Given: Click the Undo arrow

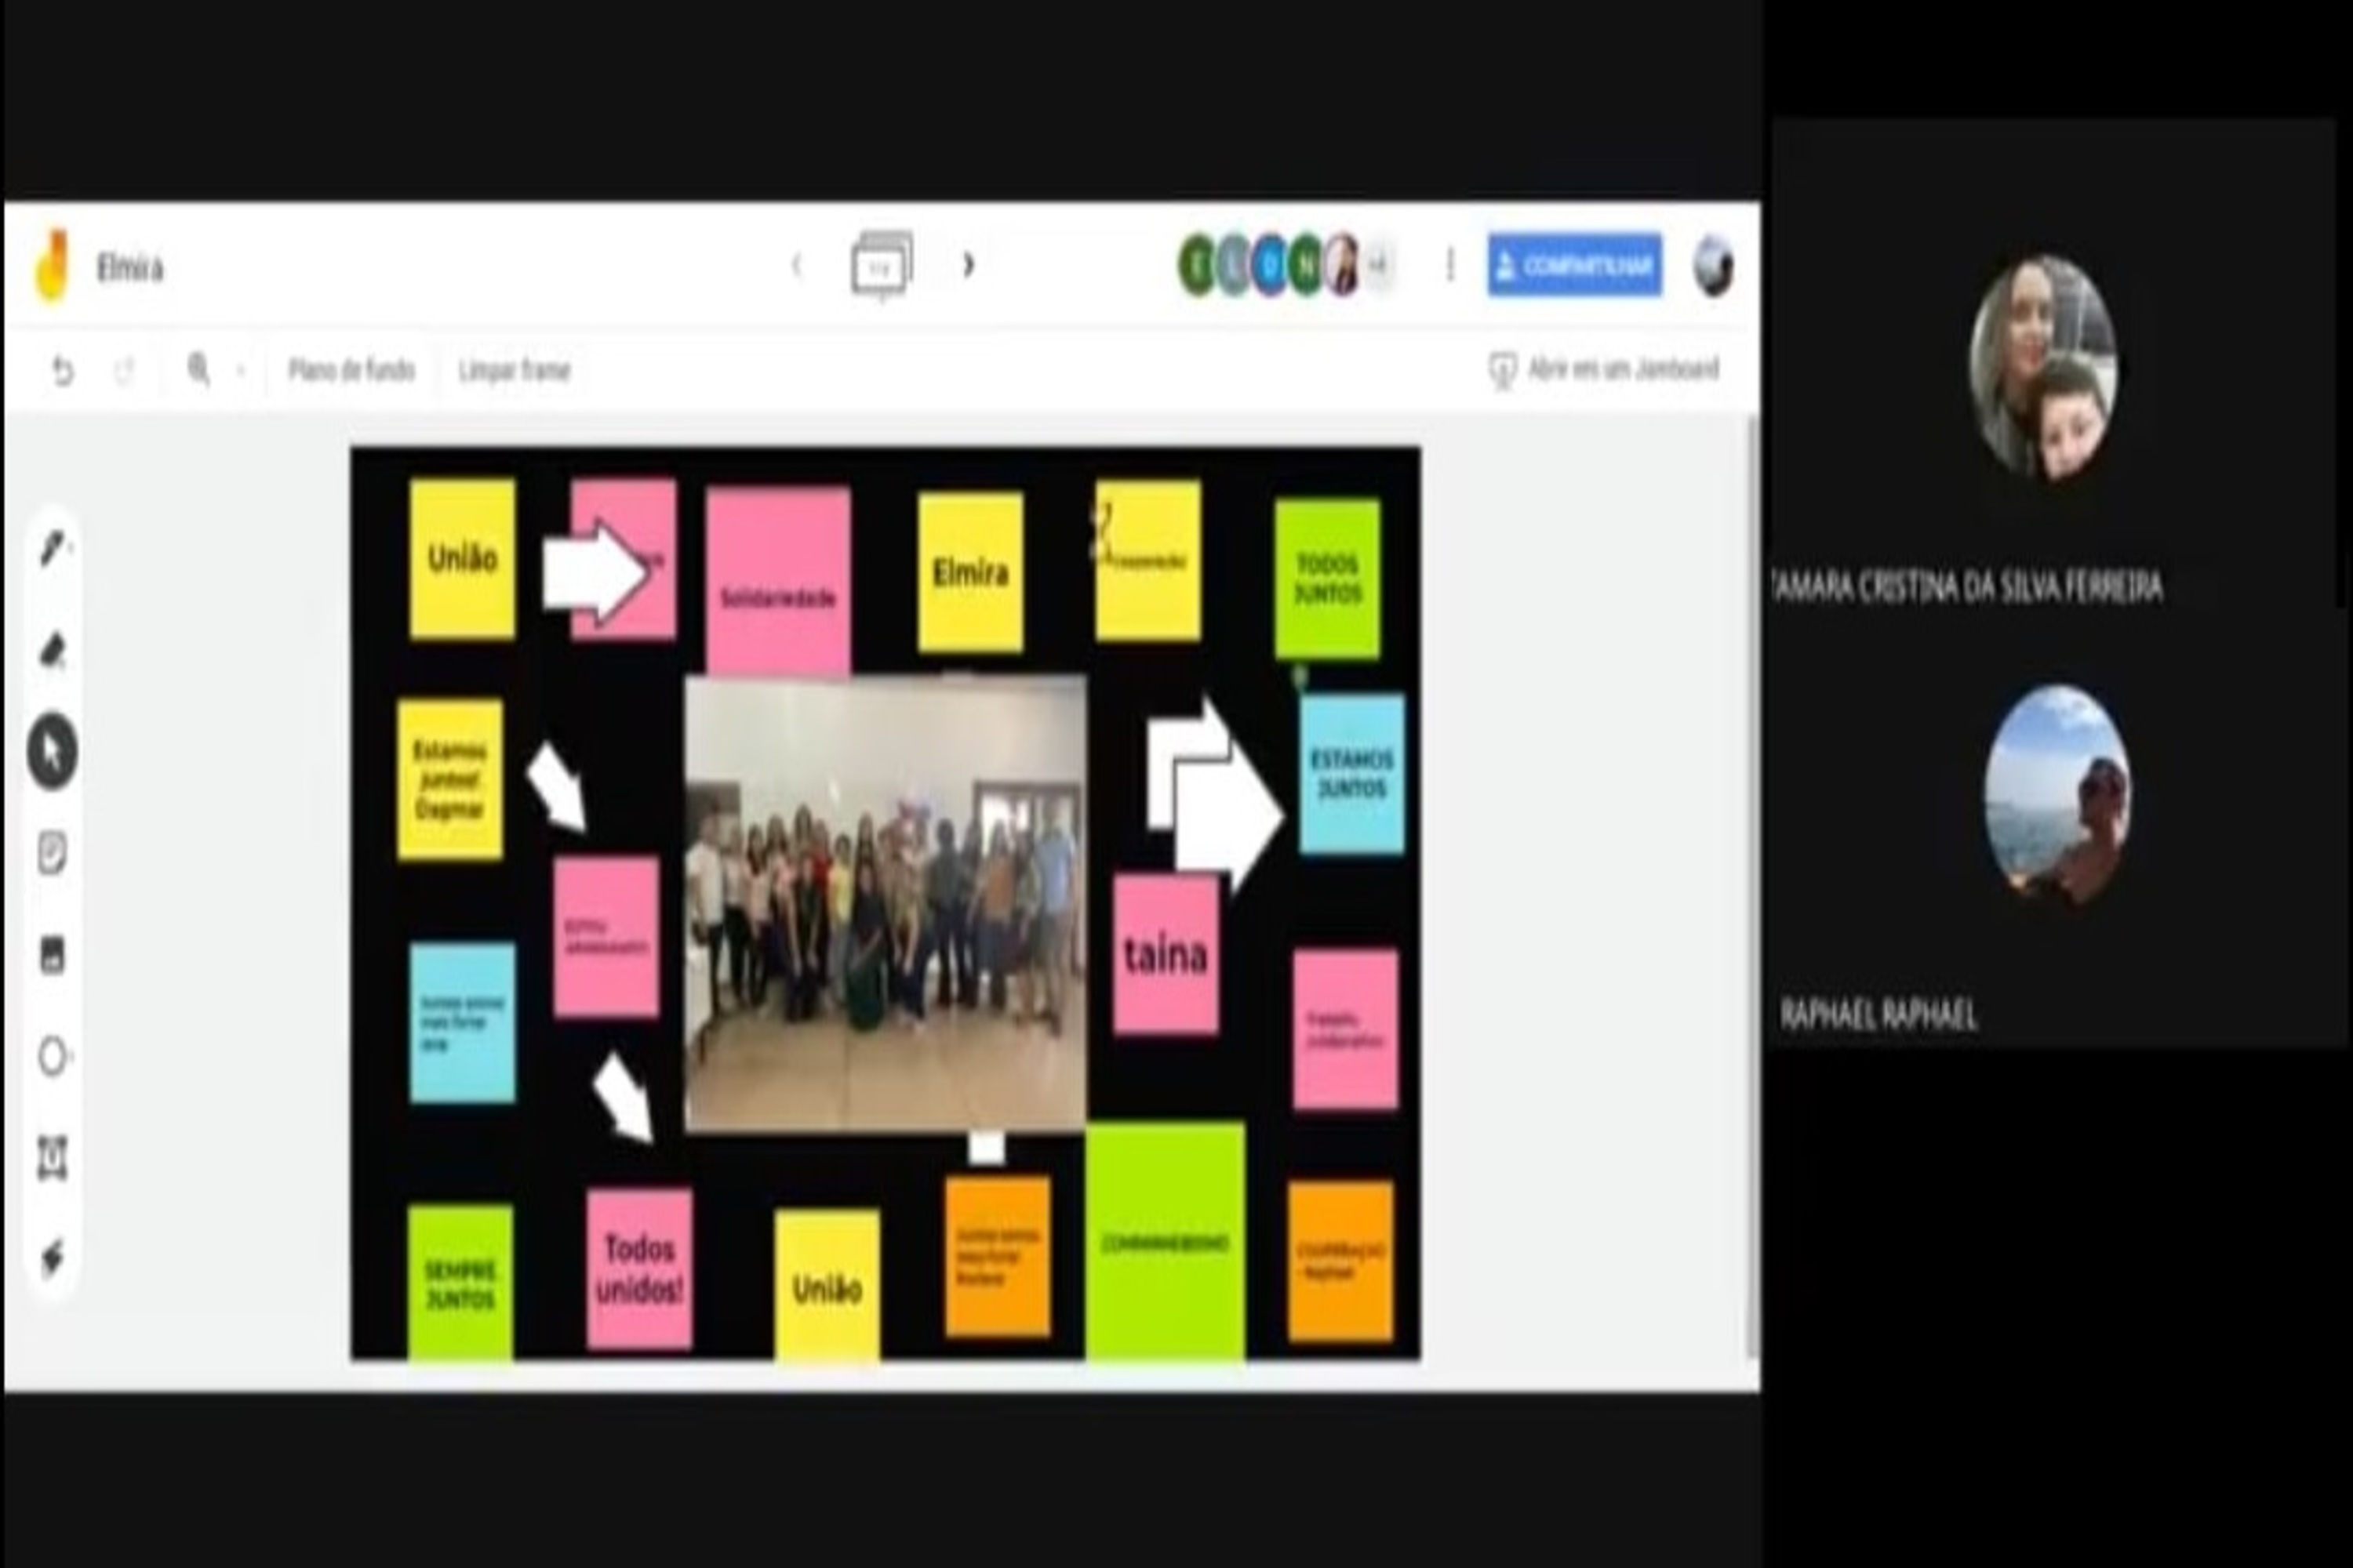Looking at the screenshot, I should pos(62,371).
